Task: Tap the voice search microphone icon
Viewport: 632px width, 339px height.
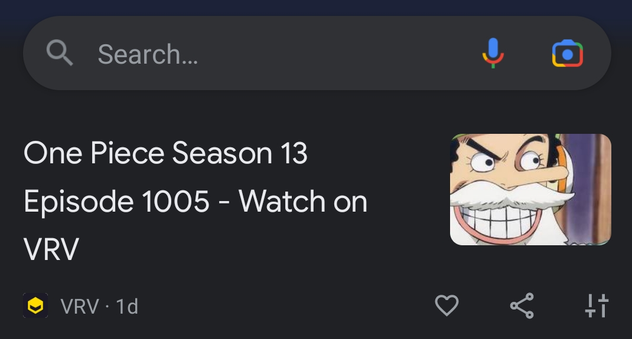Action: [x=493, y=54]
